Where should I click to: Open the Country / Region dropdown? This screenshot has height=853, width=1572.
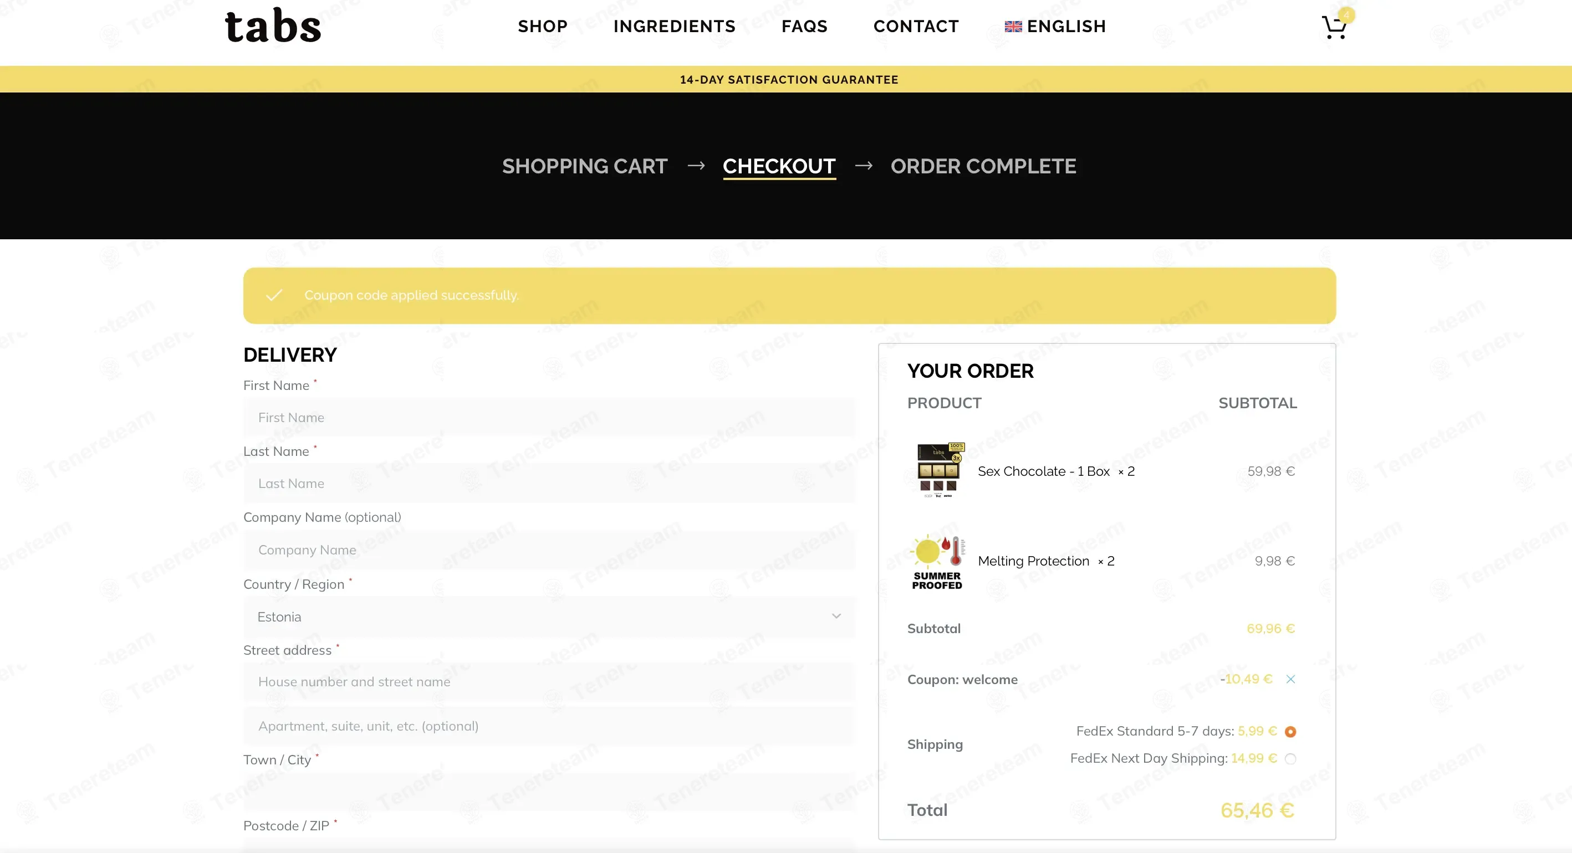(x=549, y=617)
